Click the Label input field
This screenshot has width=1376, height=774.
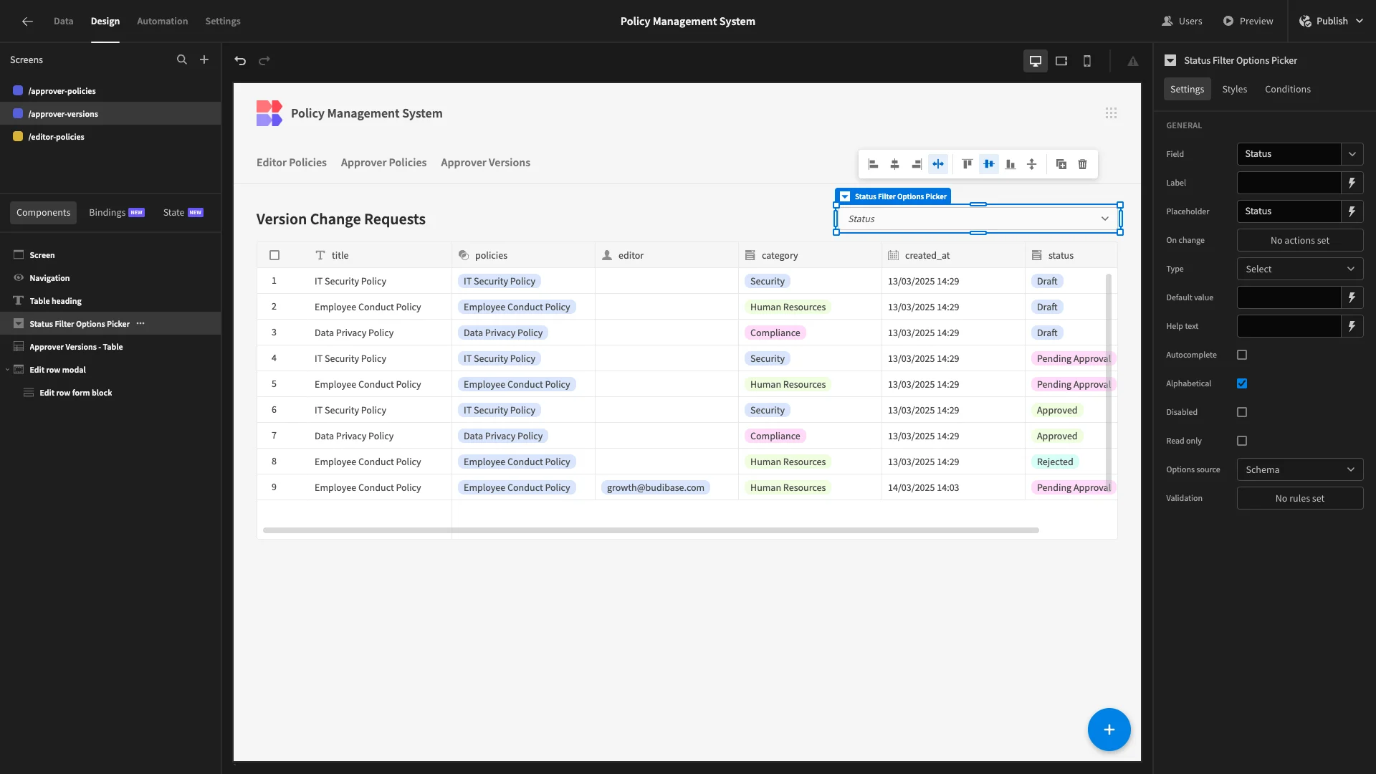1289,183
